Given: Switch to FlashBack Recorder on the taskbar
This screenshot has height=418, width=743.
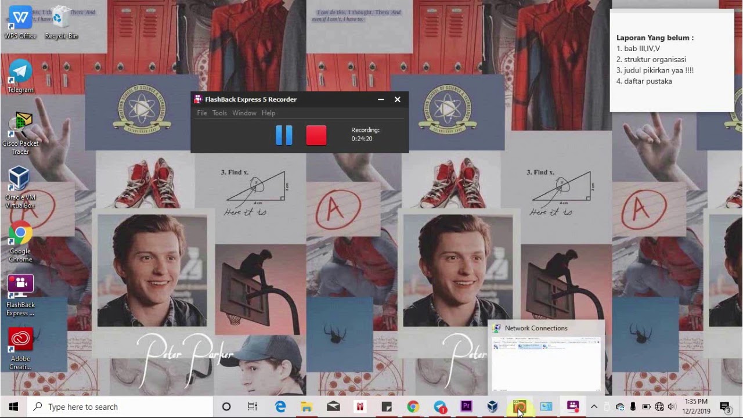Looking at the screenshot, I should click(x=573, y=406).
